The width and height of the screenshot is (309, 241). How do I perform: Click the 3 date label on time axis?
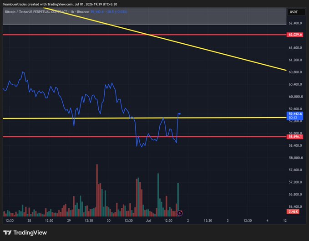[x=228, y=220]
